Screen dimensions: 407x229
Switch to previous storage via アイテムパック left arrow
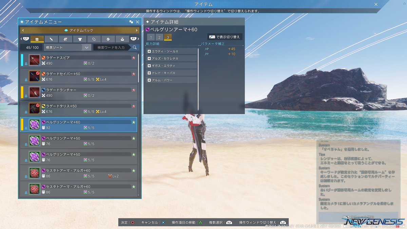[x=22, y=30]
